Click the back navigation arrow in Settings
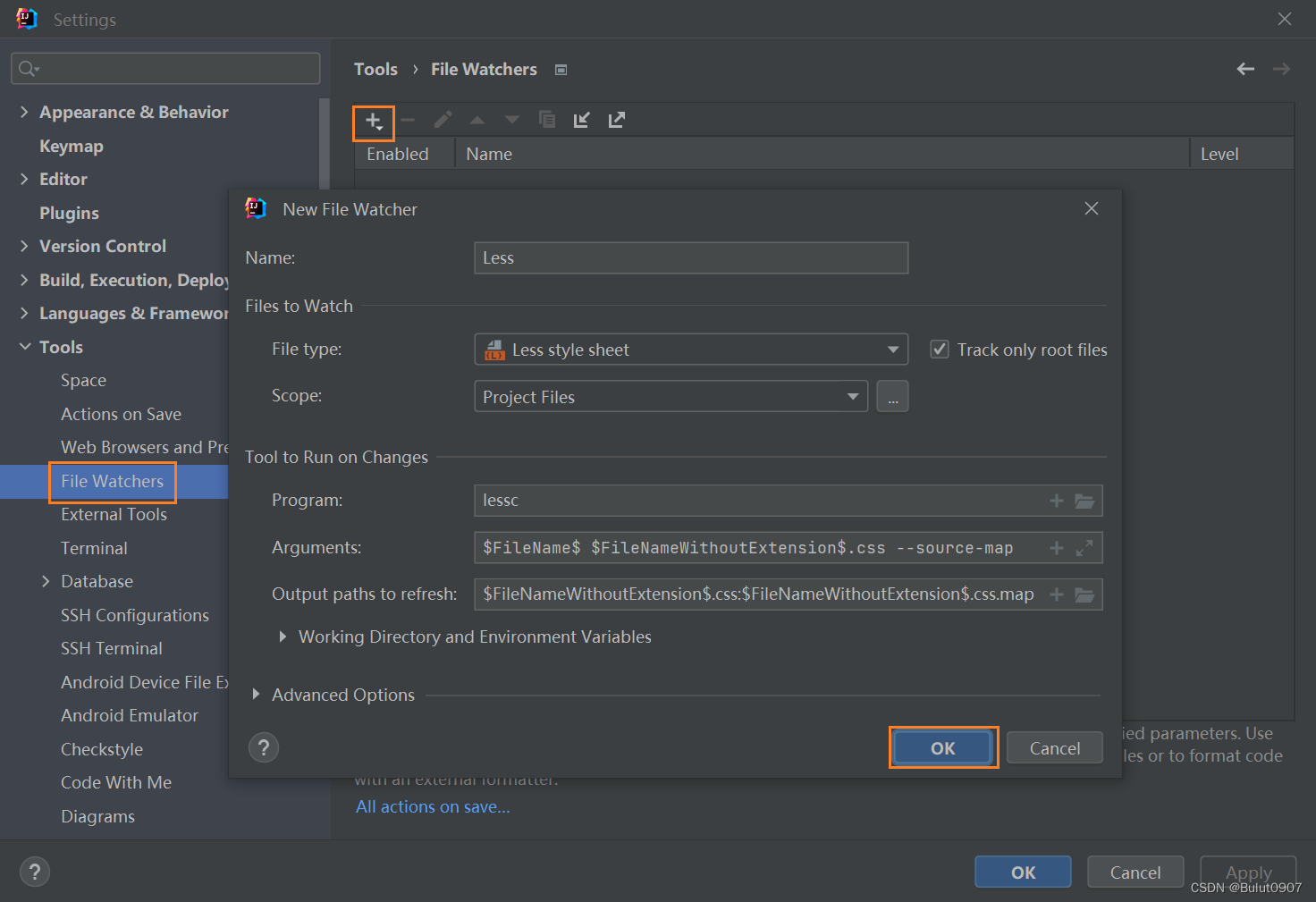1316x902 pixels. (x=1245, y=69)
